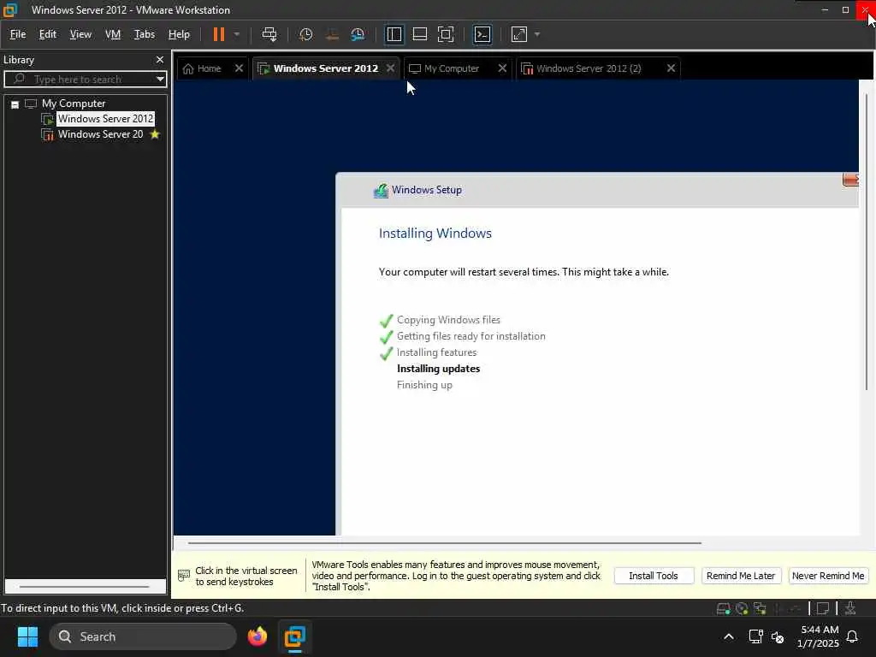This screenshot has width=876, height=657.
Task: Collapse the My Computer tree node
Action: [x=15, y=104]
